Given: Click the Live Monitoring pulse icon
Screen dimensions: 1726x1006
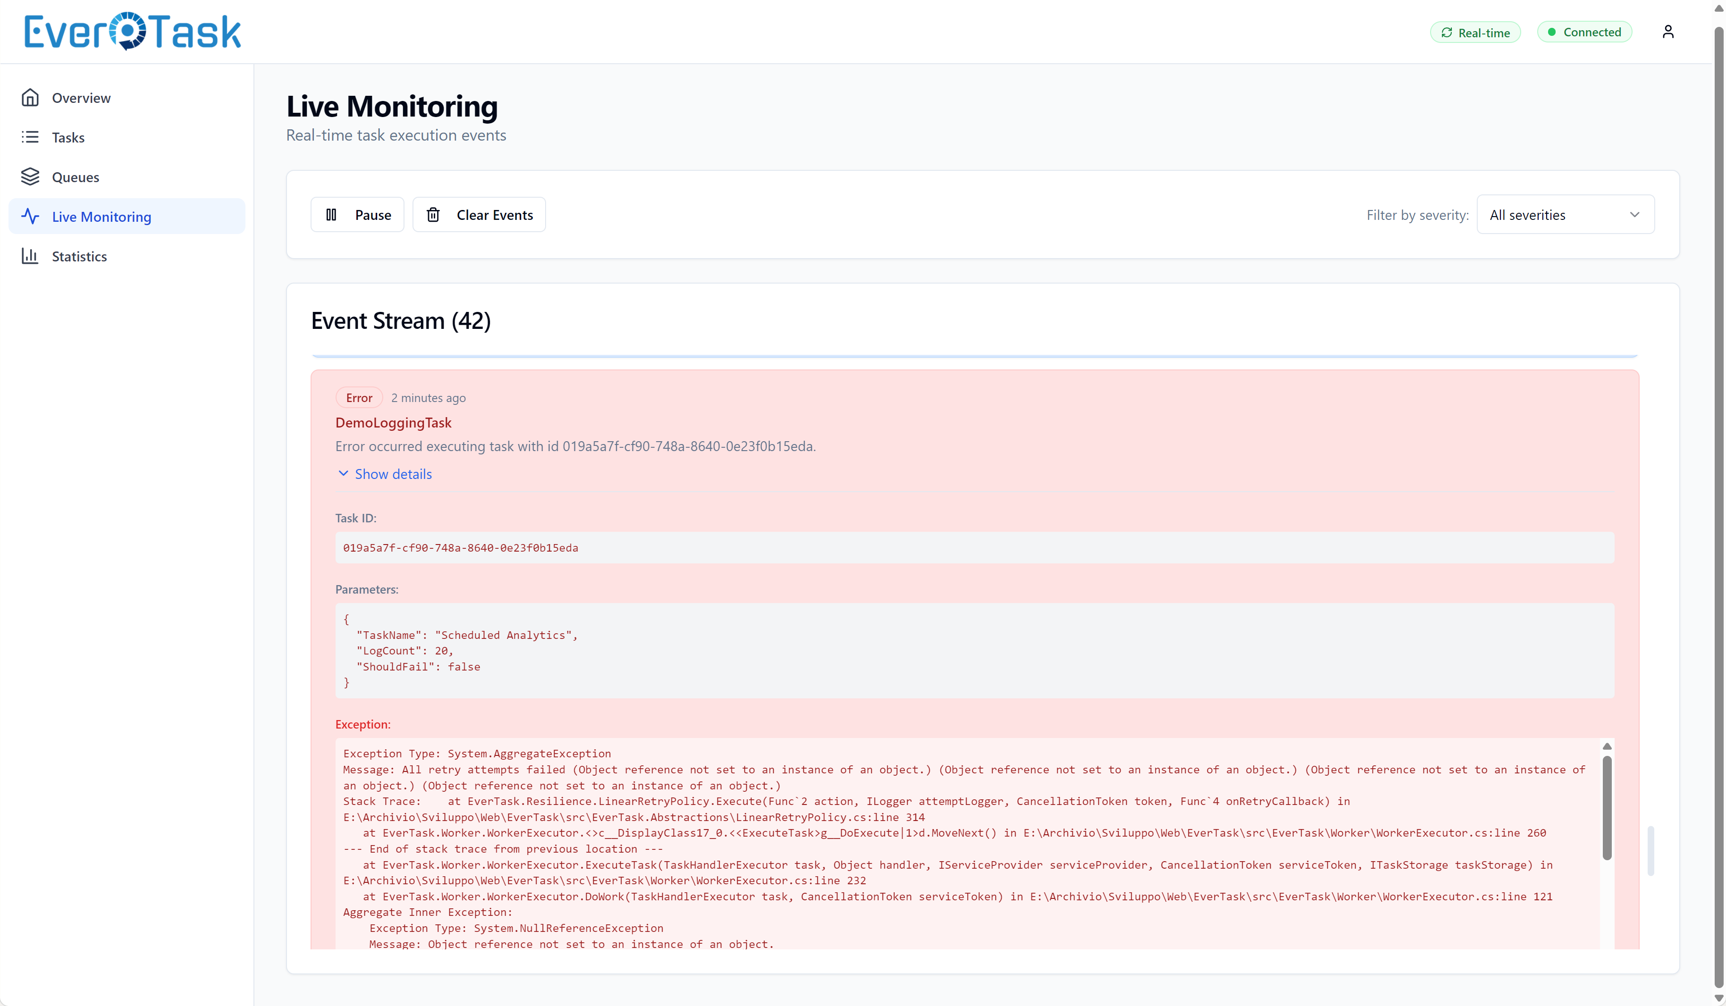Looking at the screenshot, I should point(29,217).
